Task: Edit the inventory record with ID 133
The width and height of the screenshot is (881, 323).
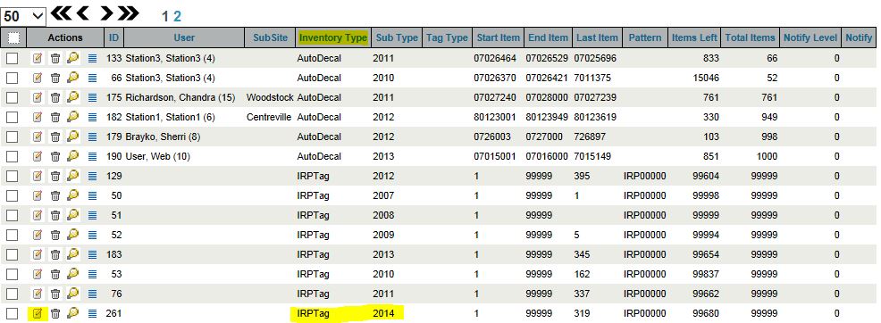Action: [38, 58]
